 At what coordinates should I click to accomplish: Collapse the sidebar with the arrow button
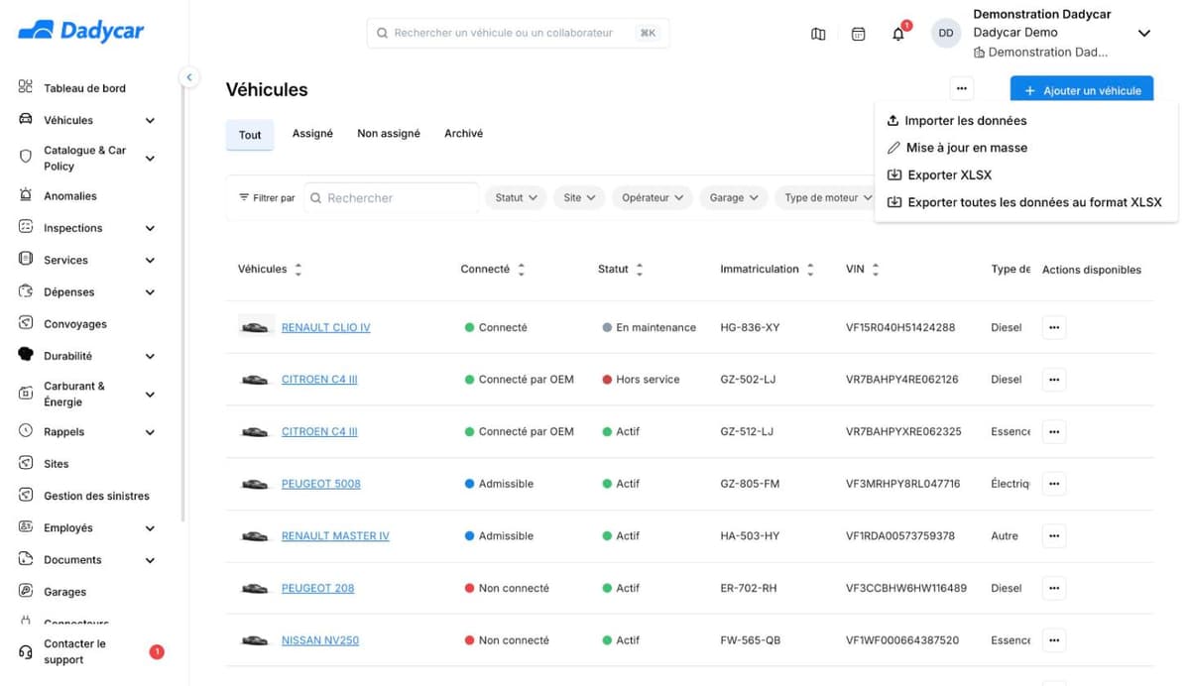(189, 76)
